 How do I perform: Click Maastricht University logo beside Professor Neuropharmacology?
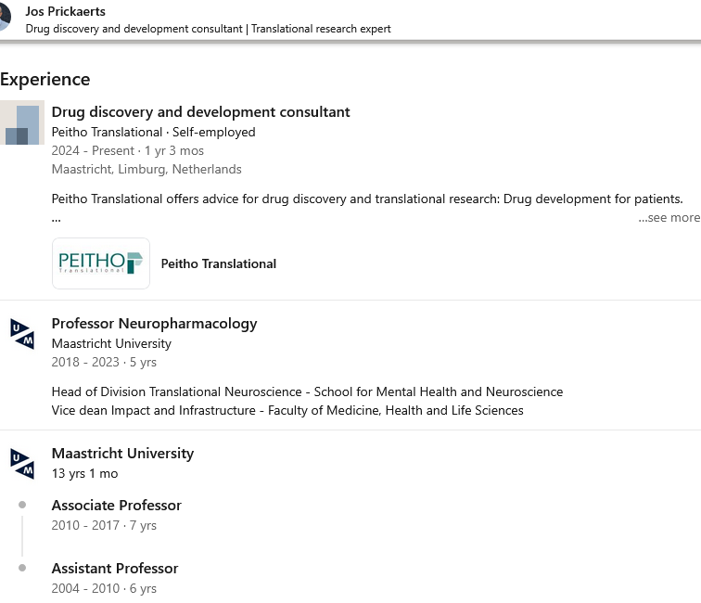[x=22, y=333]
